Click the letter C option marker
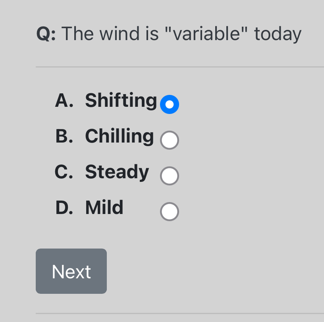Screen dimensions: 324x322 click(64, 172)
